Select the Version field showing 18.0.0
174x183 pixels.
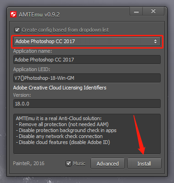pos(87,104)
